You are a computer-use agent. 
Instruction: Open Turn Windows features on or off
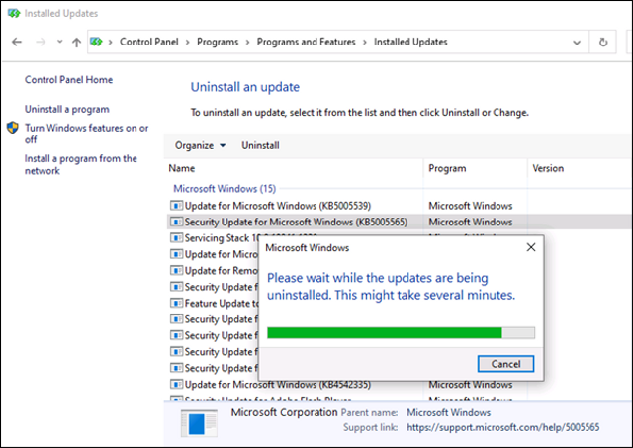pyautogui.click(x=86, y=134)
